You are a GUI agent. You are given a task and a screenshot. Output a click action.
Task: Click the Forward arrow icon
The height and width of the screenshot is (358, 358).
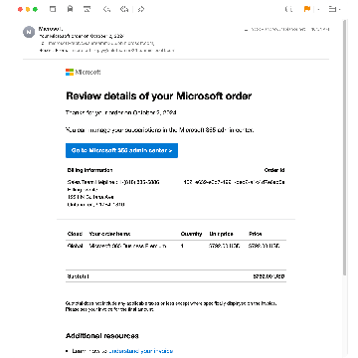pos(141,9)
